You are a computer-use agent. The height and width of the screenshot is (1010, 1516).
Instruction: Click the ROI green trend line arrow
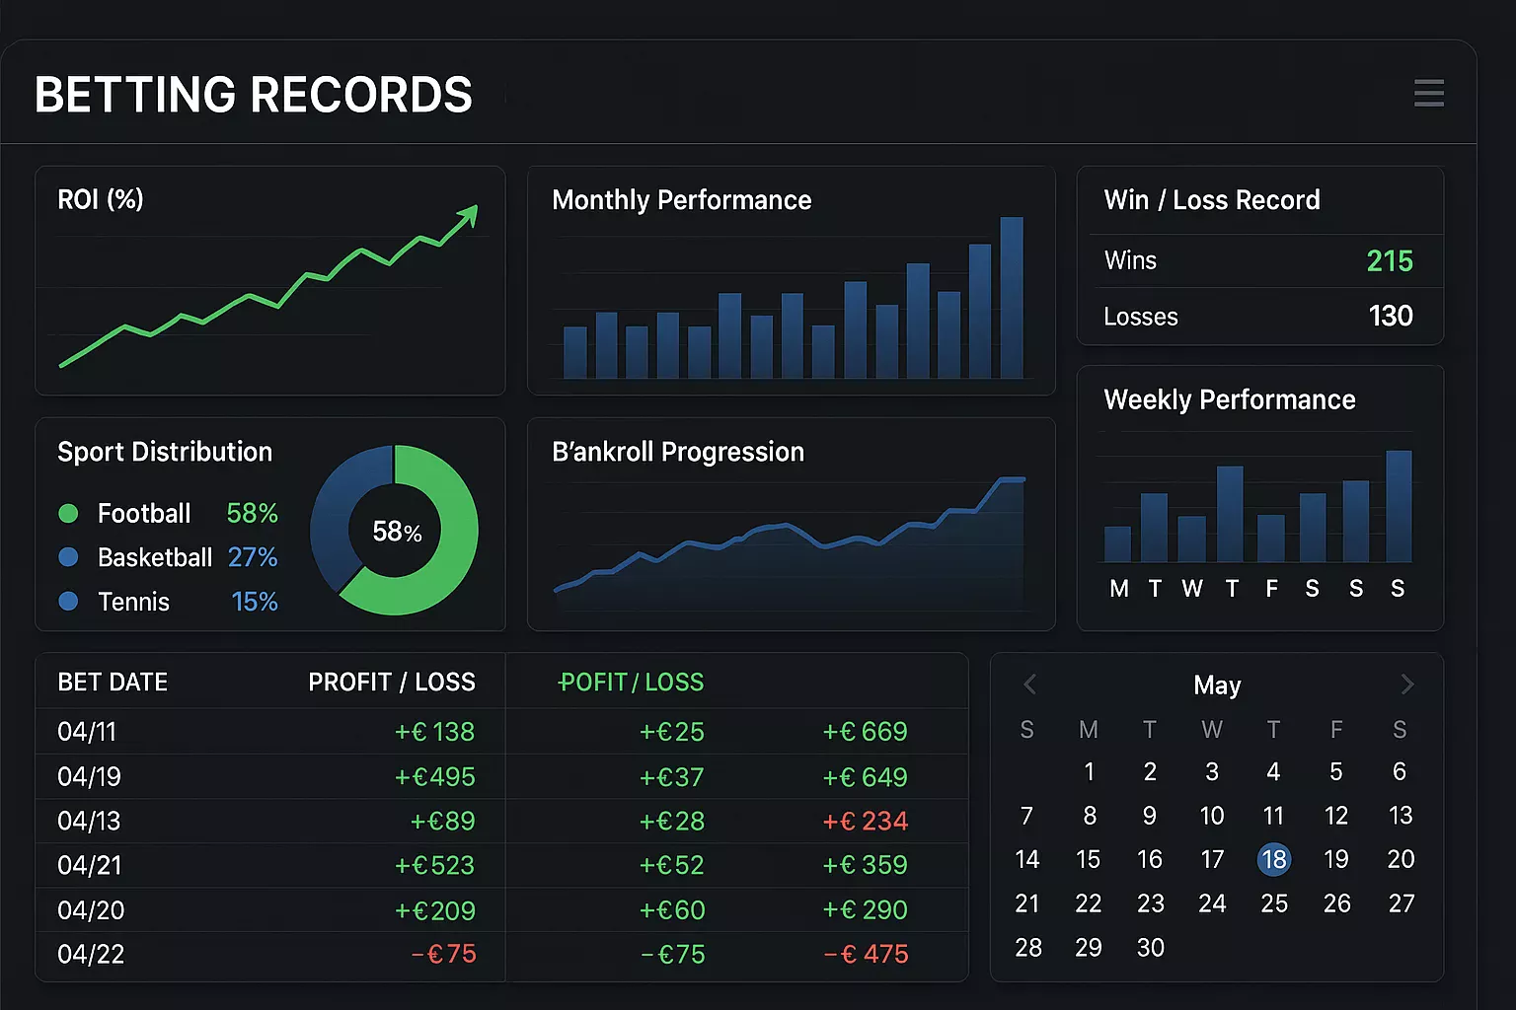pos(468,216)
